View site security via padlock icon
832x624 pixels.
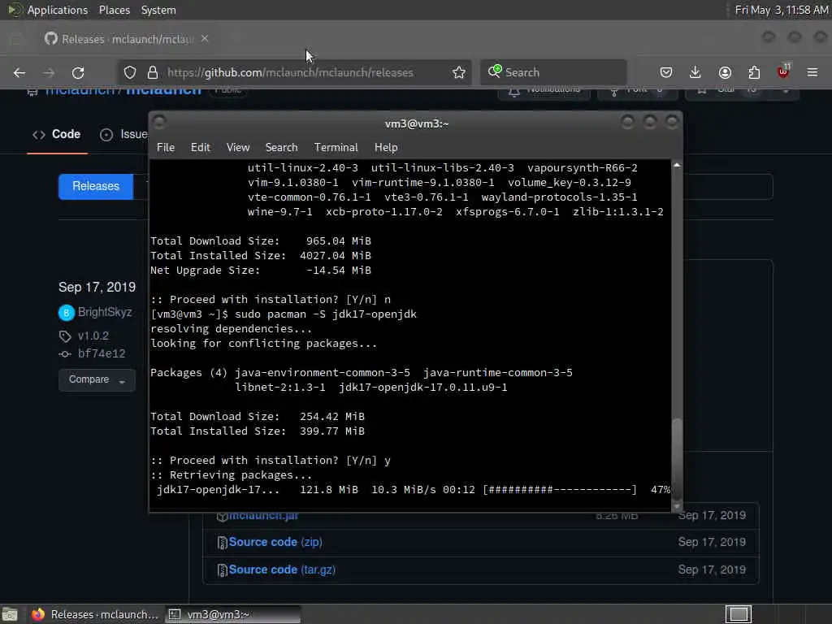pyautogui.click(x=153, y=72)
